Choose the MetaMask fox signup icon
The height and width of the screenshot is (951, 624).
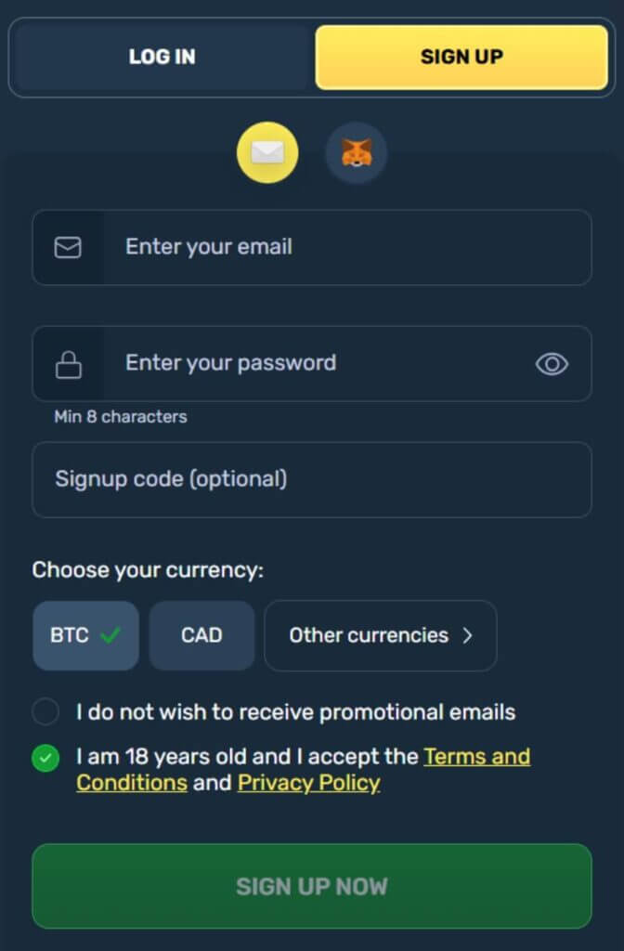357,153
